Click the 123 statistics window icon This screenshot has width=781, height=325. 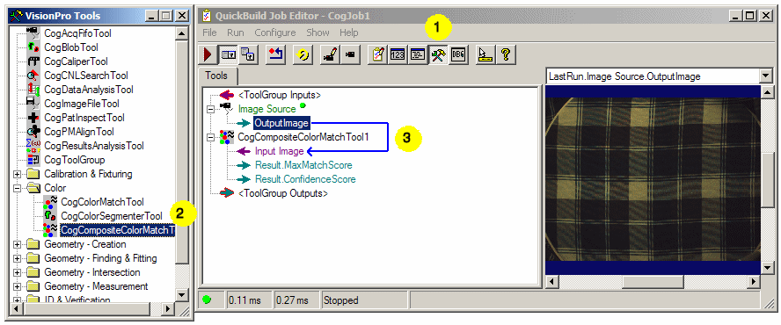[398, 54]
